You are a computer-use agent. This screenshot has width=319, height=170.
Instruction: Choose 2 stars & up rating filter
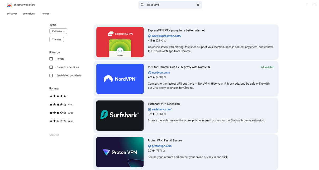[61, 121]
